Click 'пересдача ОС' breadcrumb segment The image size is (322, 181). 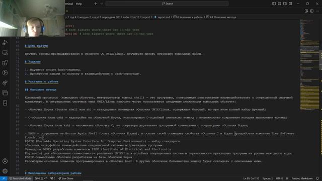click(111, 17)
